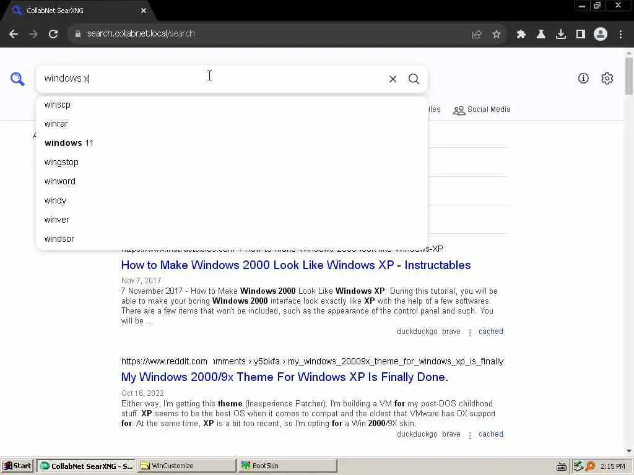Click scrollbar down arrow

629,451
